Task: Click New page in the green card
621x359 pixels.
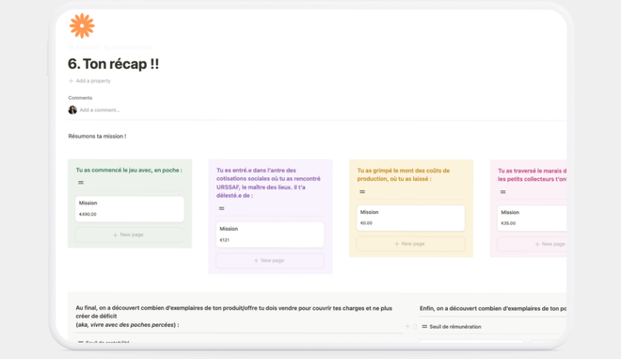Action: tap(130, 235)
